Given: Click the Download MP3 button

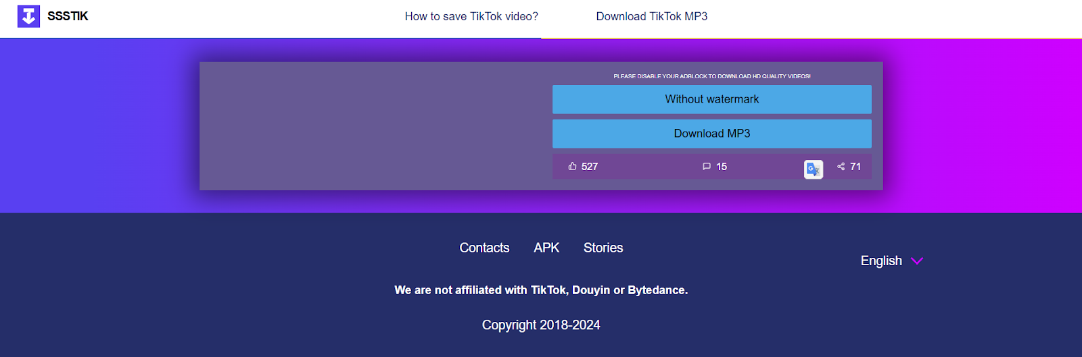Looking at the screenshot, I should [x=712, y=134].
